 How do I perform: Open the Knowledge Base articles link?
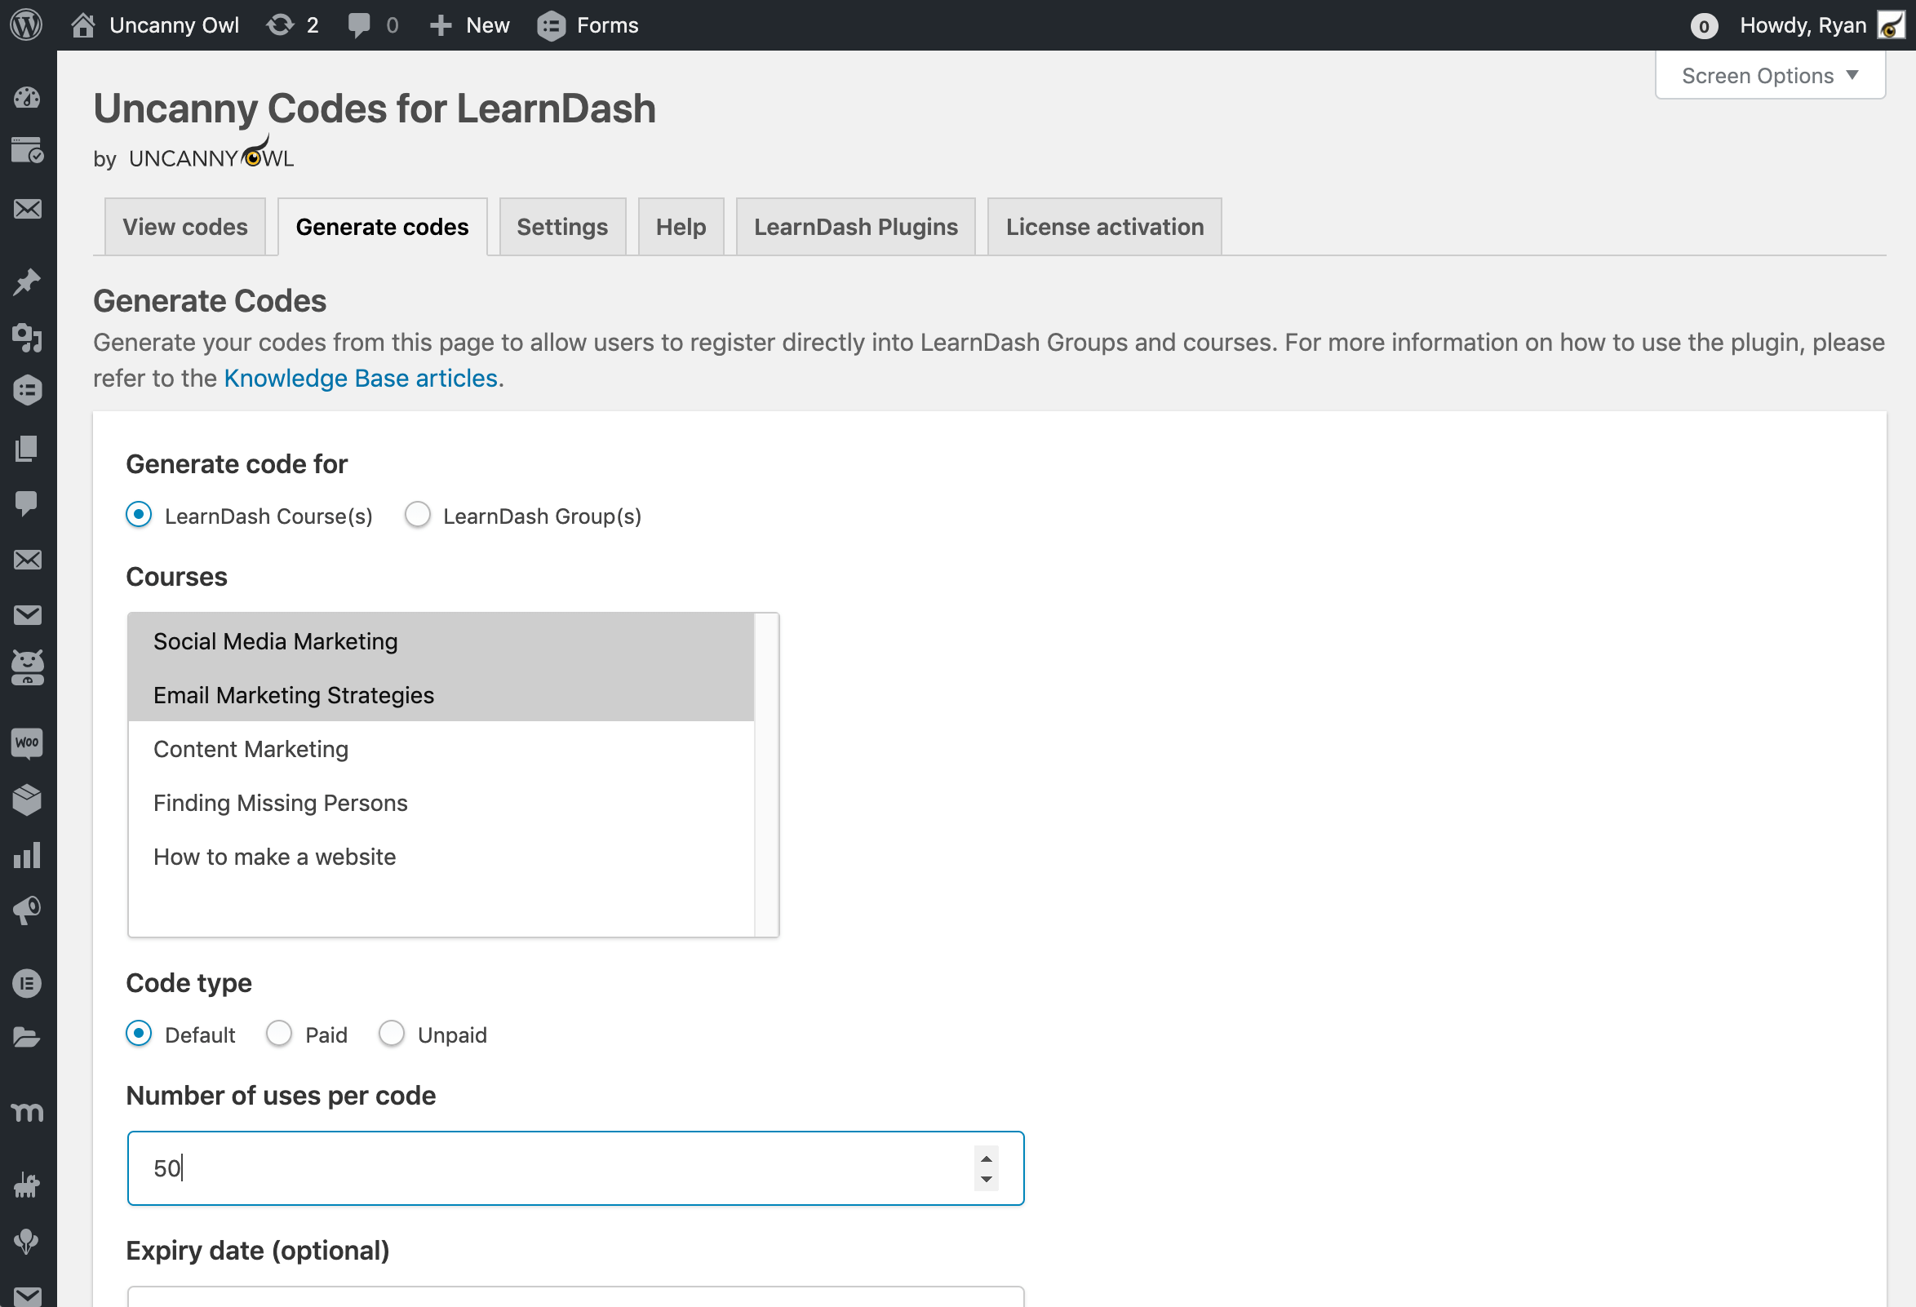click(x=361, y=379)
